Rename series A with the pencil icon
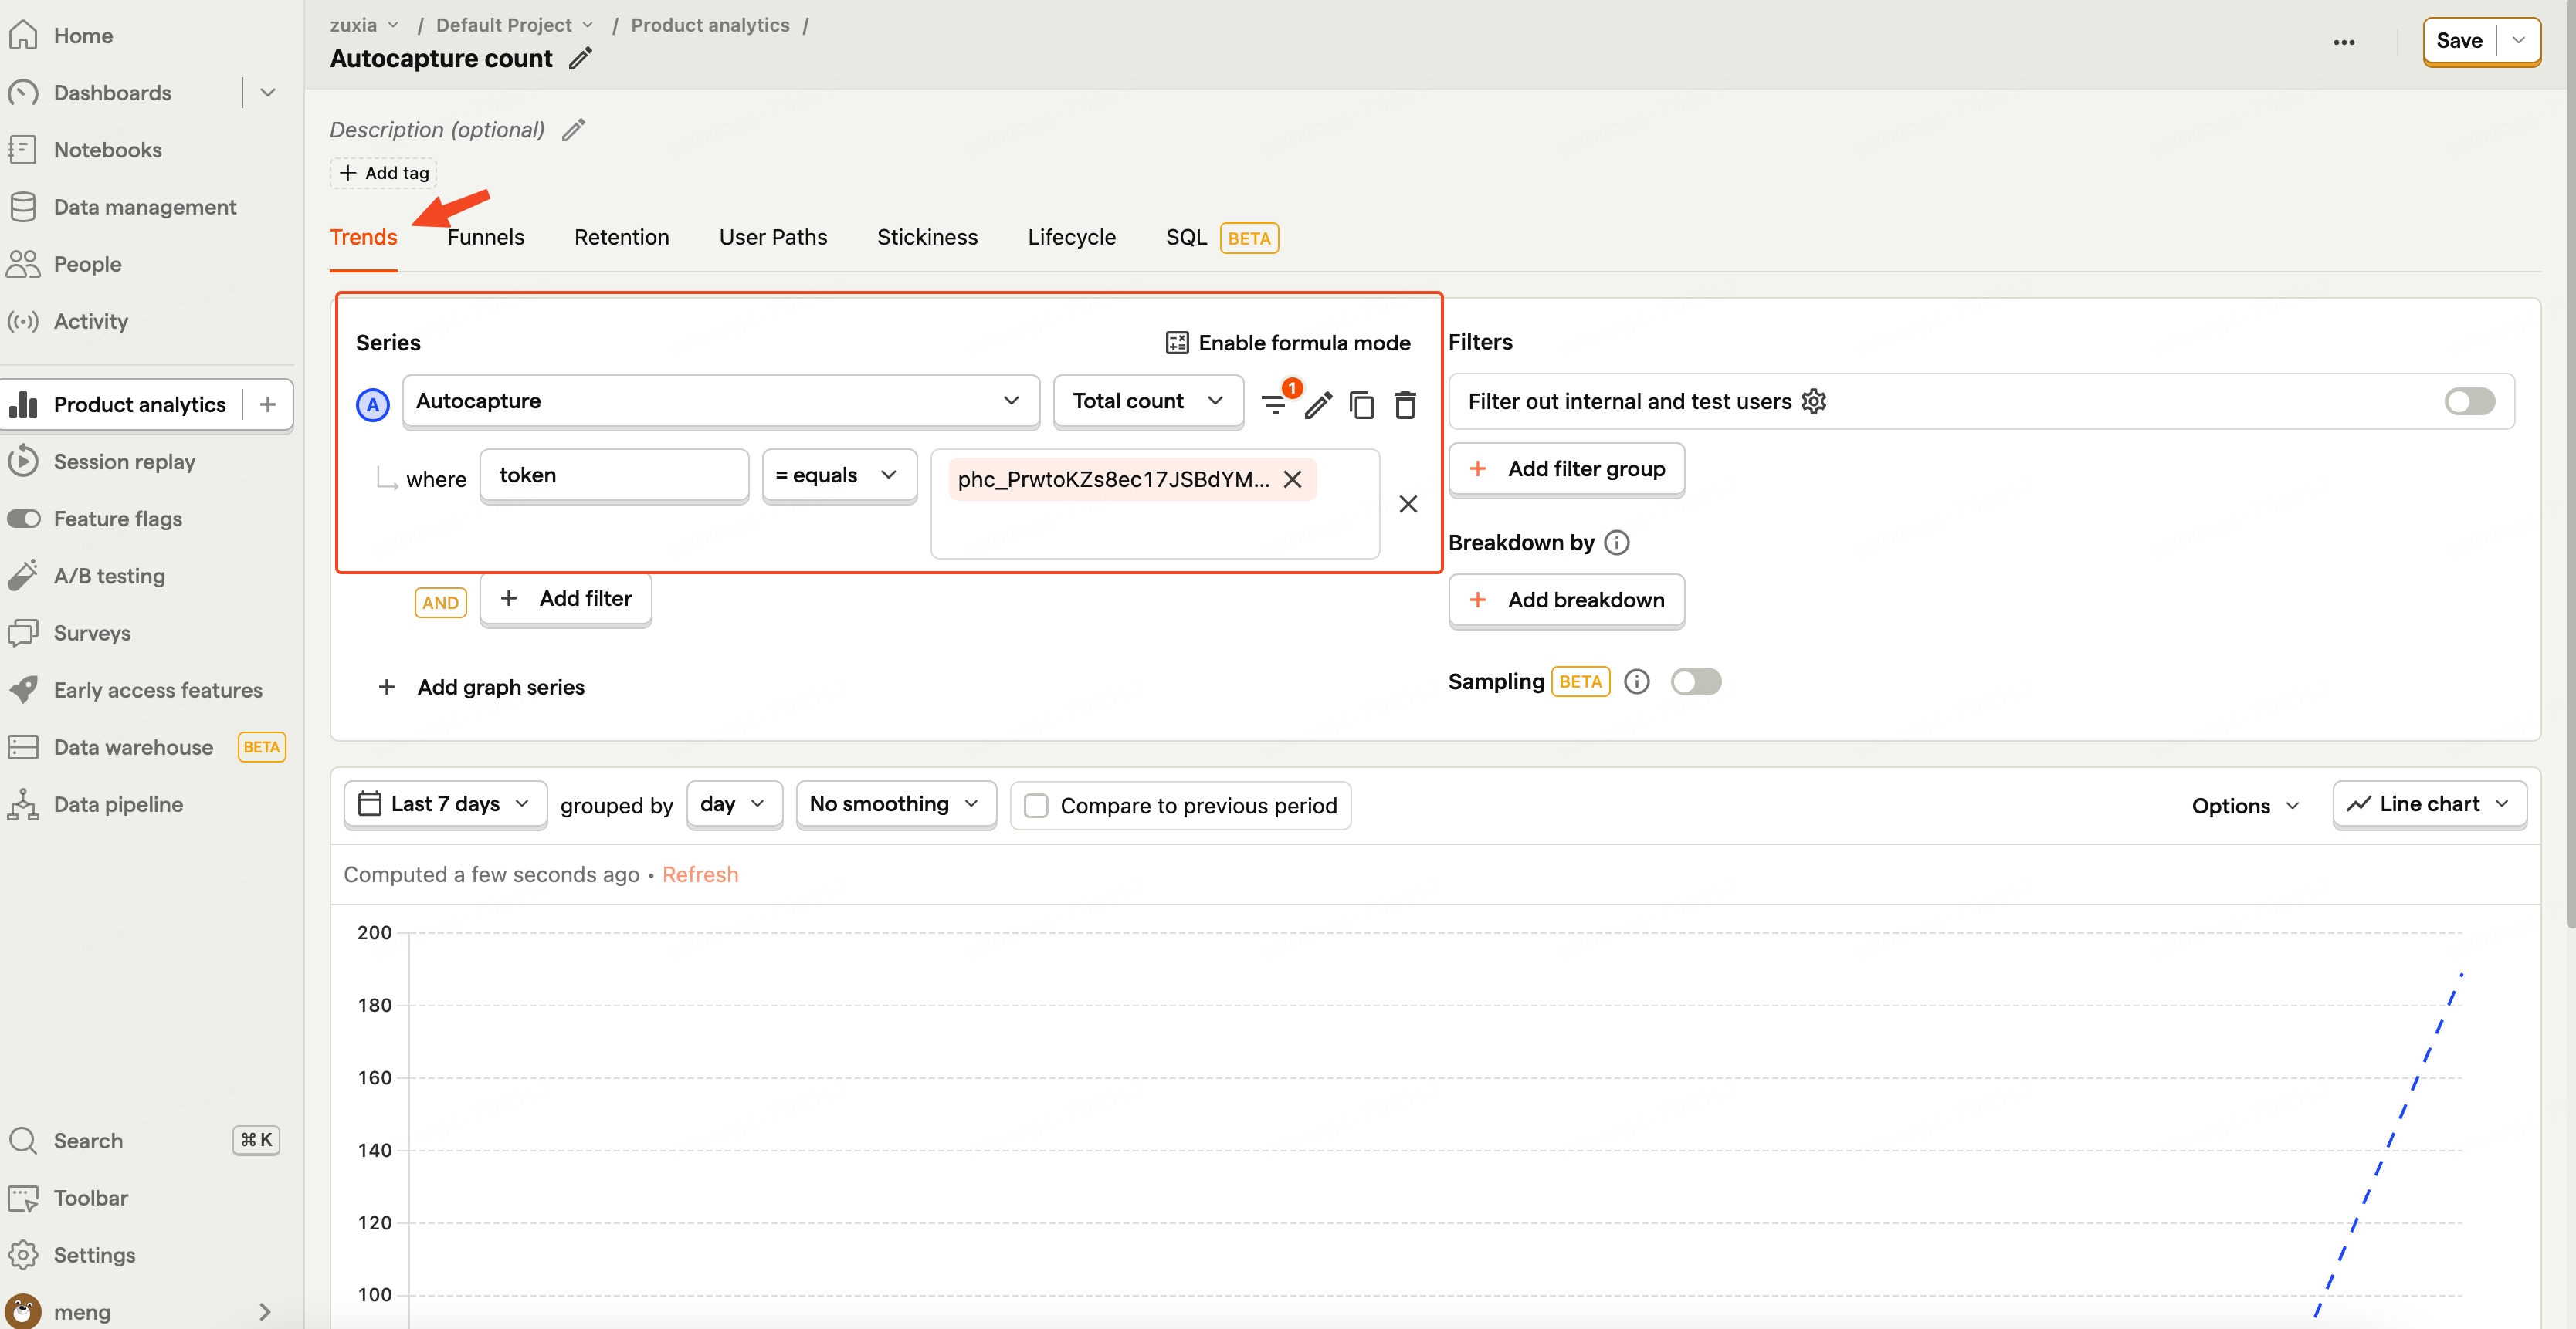Screen dimensions: 2576x1329 pyautogui.click(x=1318, y=404)
